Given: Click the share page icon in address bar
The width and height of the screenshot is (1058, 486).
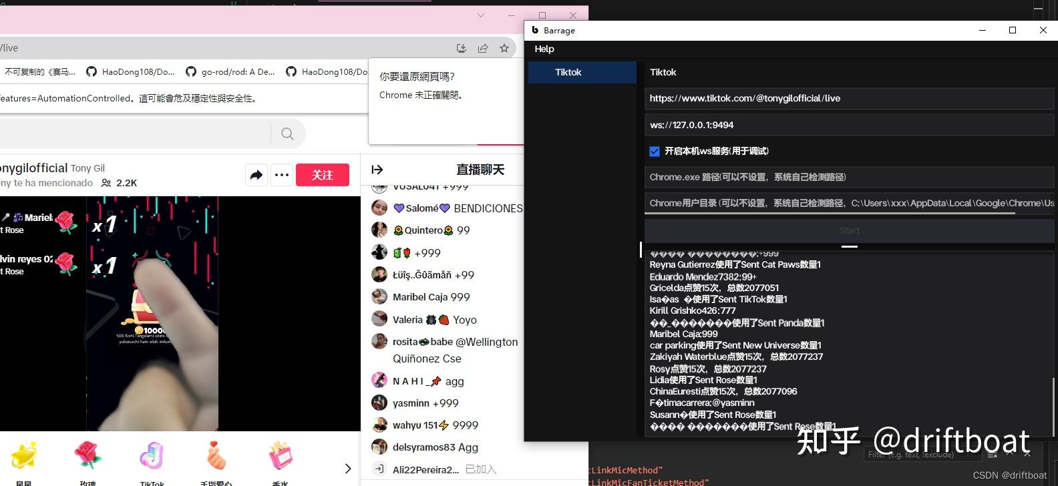Looking at the screenshot, I should [483, 48].
